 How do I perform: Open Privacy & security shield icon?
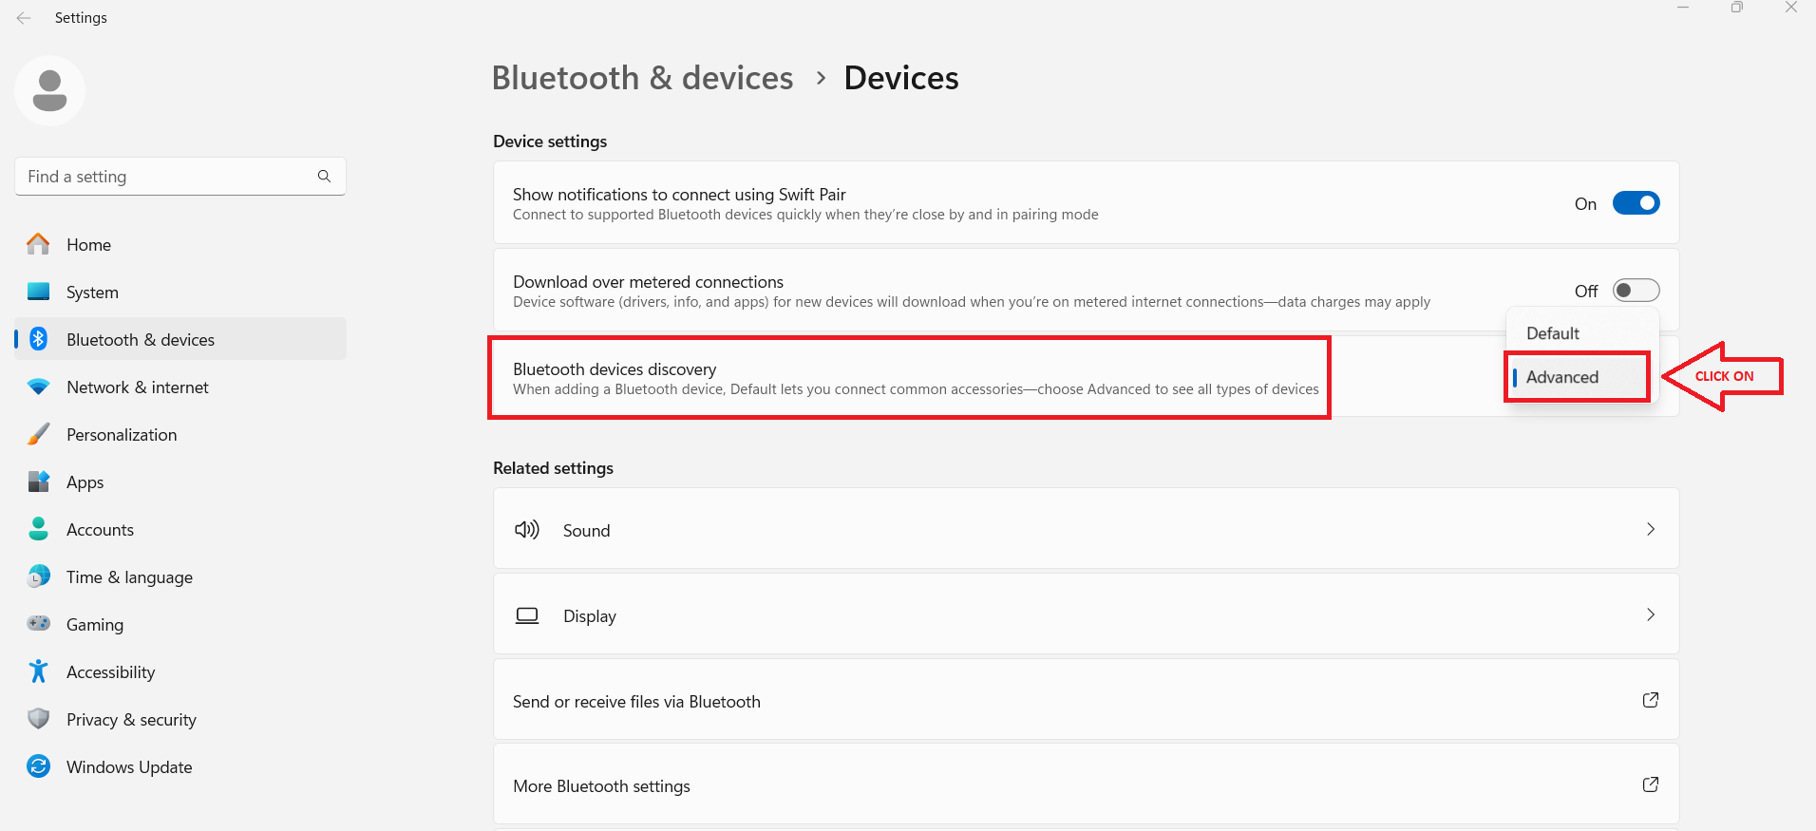[x=38, y=719]
